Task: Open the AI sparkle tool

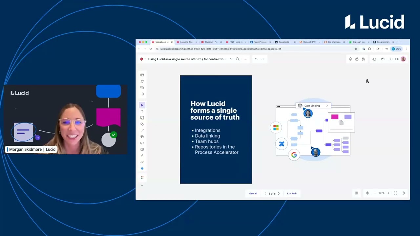Action: coord(142,162)
